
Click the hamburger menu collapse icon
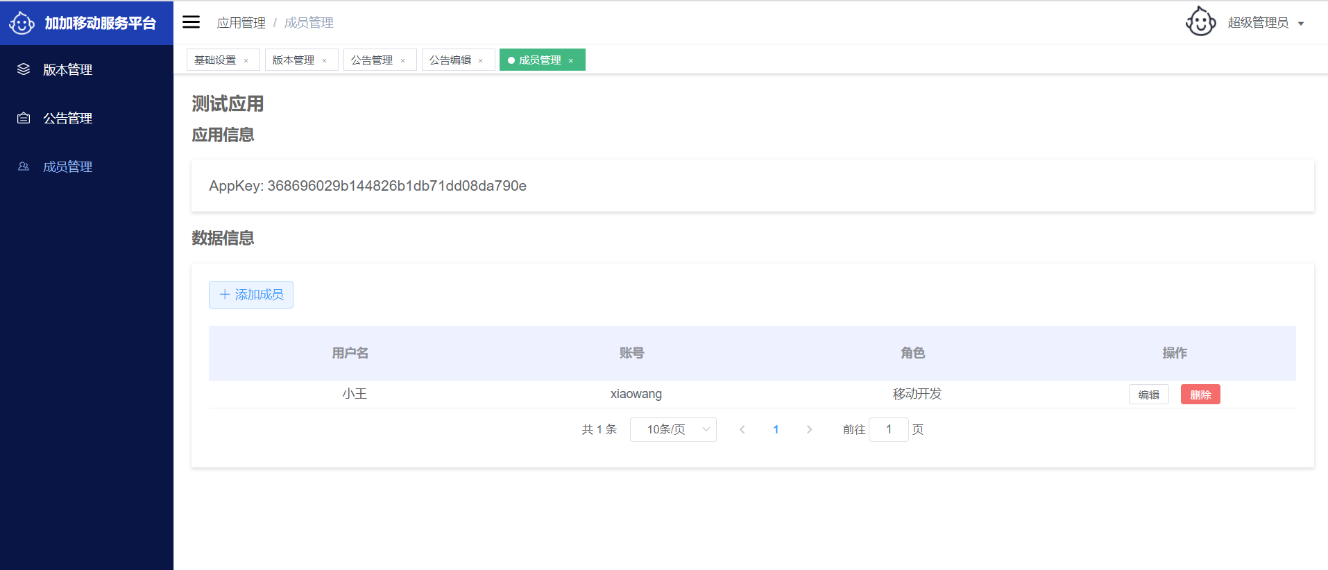click(x=191, y=22)
